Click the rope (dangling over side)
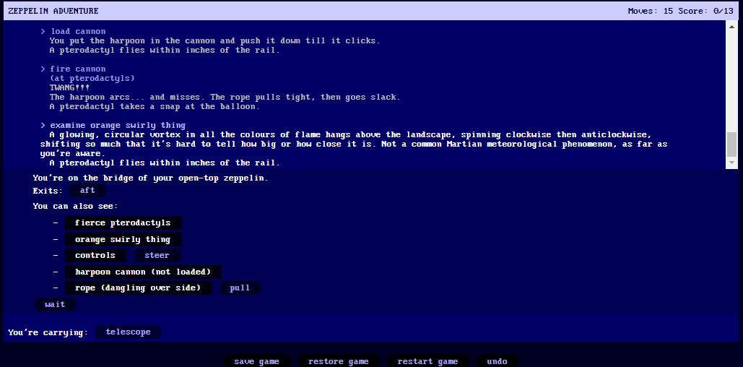Screen dimensions: 743x367 click(x=138, y=288)
